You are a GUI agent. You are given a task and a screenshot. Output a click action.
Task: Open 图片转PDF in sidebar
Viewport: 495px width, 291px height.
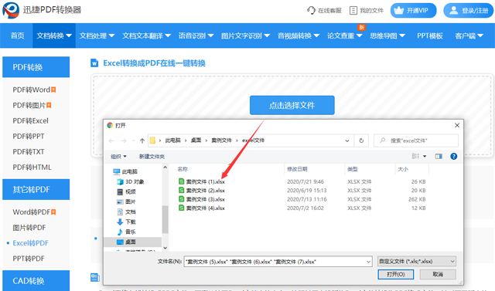pyautogui.click(x=29, y=228)
